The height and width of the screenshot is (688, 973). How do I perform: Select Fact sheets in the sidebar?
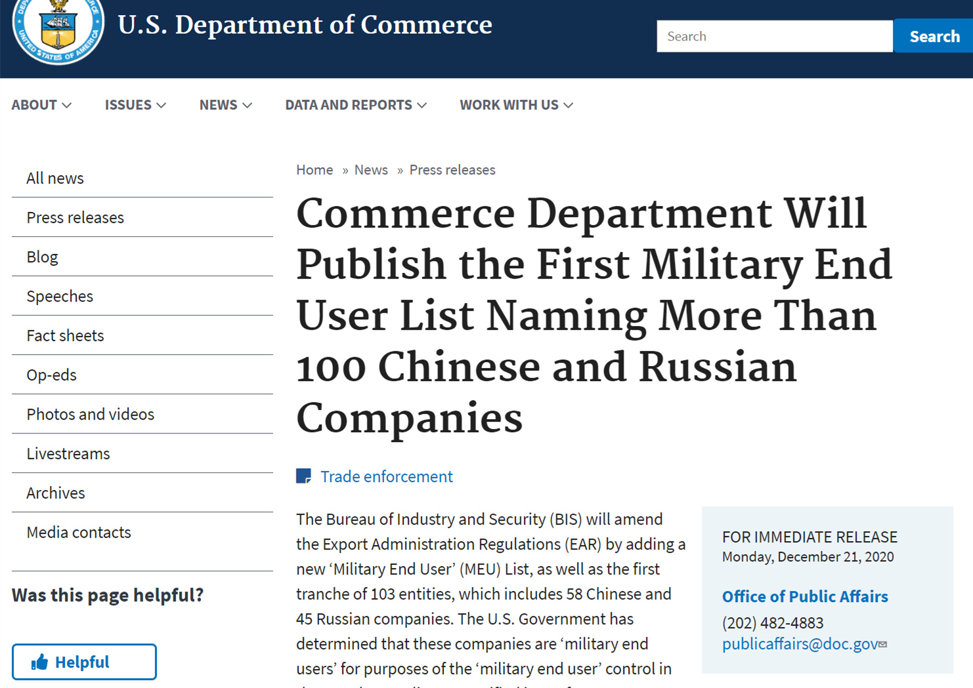(x=142, y=336)
